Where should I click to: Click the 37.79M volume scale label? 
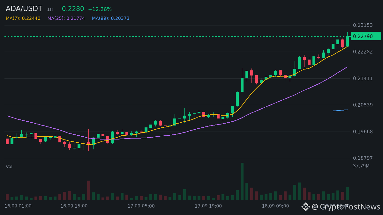(361, 166)
